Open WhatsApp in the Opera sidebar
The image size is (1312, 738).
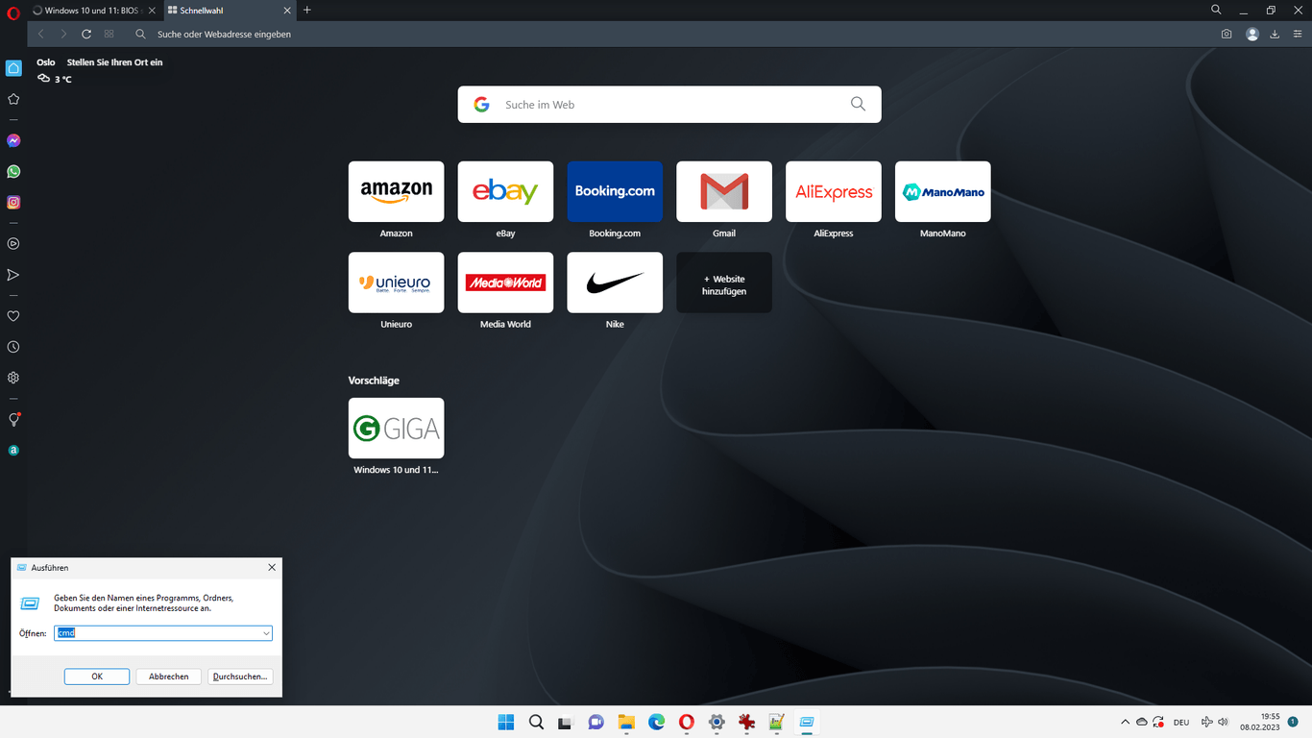coord(13,171)
